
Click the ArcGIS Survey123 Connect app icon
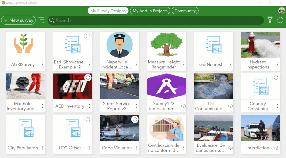point(3,3)
